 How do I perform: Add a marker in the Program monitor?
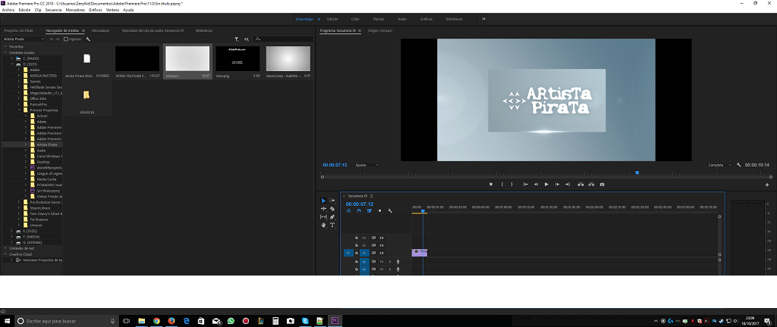point(491,184)
